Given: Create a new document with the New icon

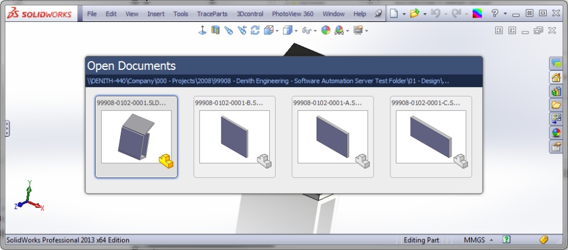Looking at the screenshot, I should (x=394, y=14).
